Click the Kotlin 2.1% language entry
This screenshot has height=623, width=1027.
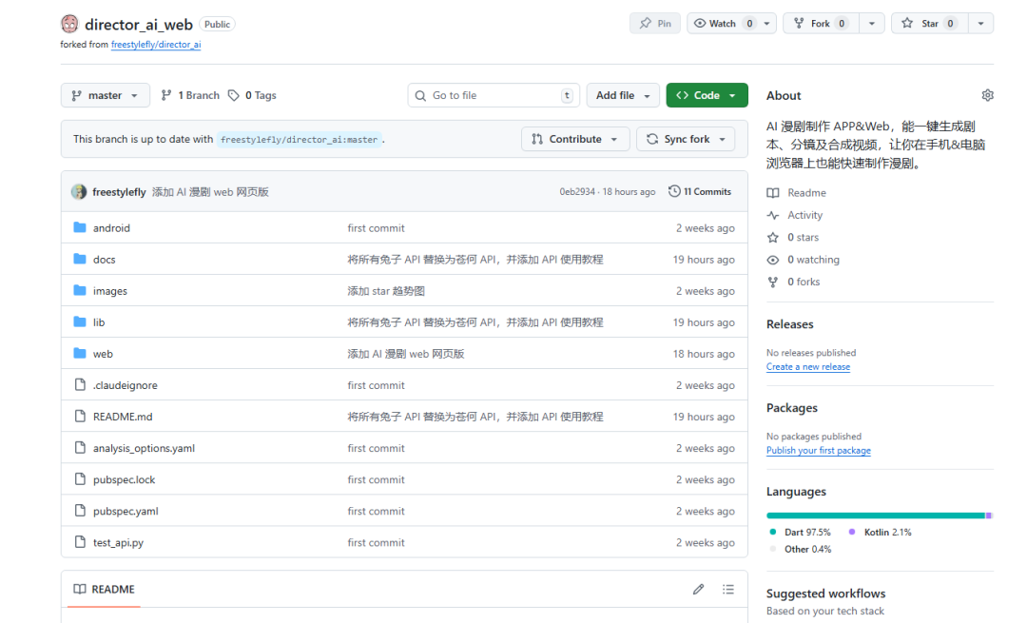tap(880, 532)
